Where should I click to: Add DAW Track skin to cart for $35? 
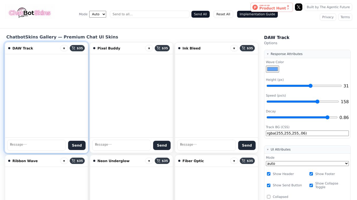pyautogui.click(x=77, y=48)
